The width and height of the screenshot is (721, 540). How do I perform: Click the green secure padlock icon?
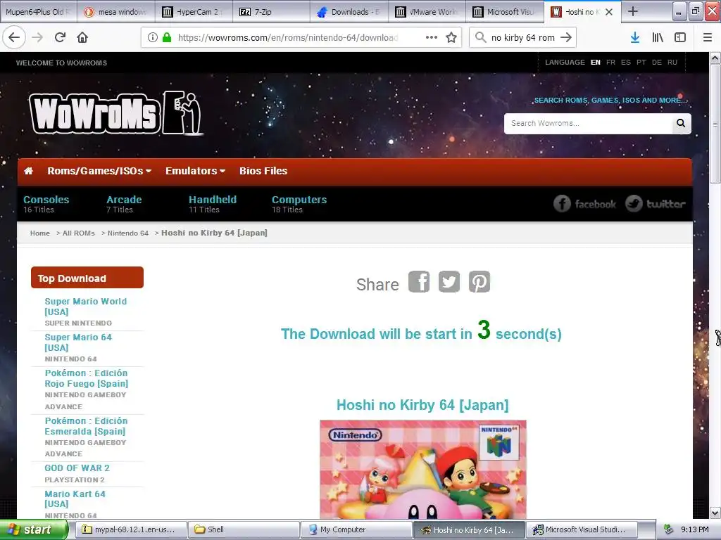coord(167,38)
